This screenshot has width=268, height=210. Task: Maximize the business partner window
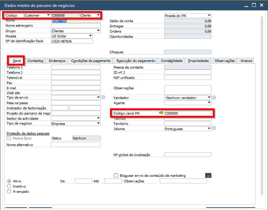click(x=253, y=5)
